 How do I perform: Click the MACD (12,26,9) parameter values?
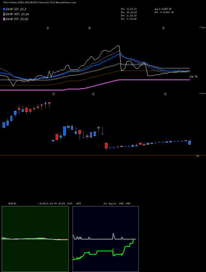(55, 204)
